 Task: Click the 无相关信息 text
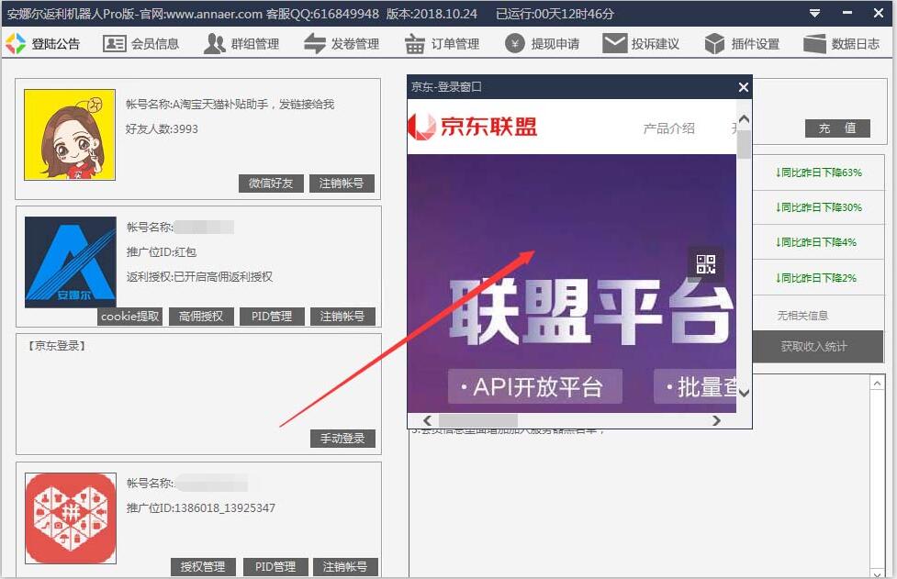[x=802, y=316]
